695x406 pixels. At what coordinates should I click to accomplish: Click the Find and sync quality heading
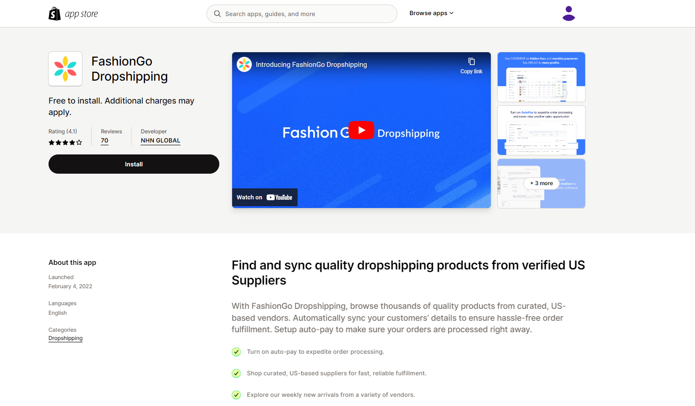[x=408, y=273]
